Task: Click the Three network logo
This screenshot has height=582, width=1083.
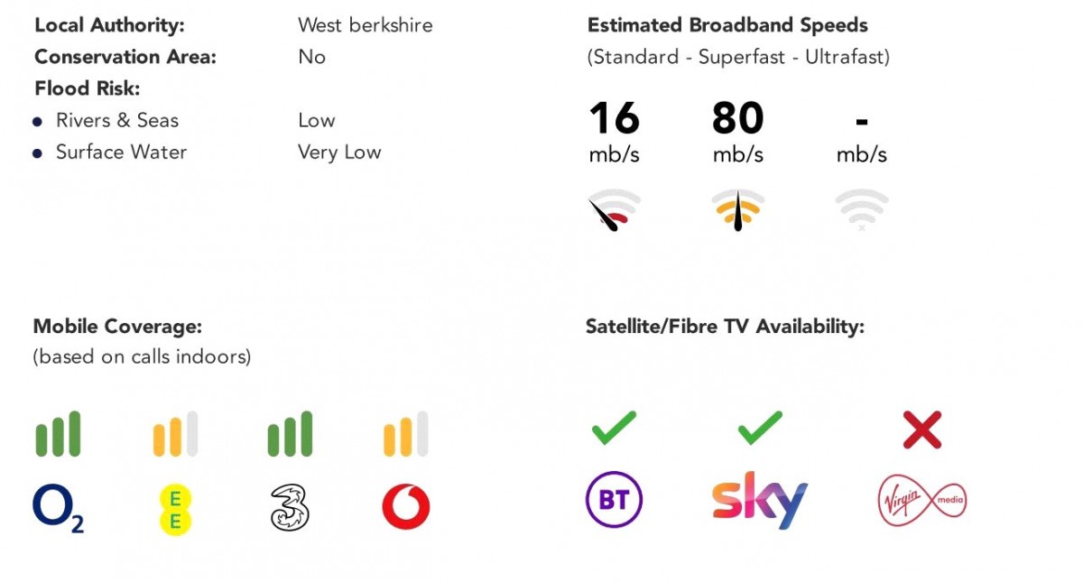Action: pos(290,508)
